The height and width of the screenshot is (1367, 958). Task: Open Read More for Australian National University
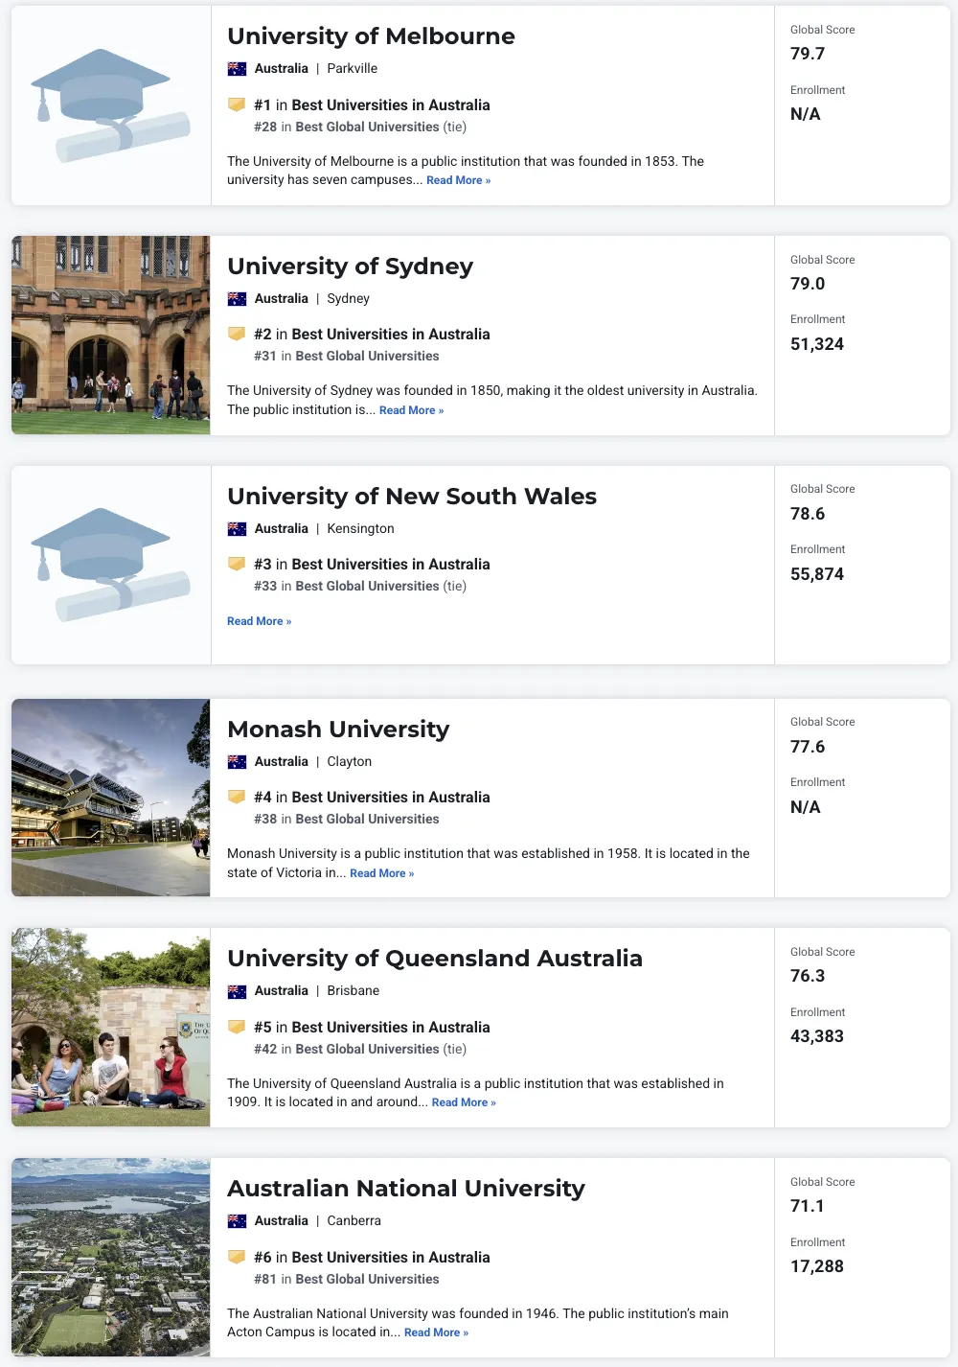point(436,1332)
